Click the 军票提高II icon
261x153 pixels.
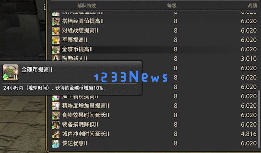(x=55, y=40)
